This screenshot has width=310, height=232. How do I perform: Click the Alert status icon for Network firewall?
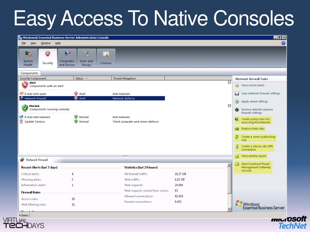(76, 98)
